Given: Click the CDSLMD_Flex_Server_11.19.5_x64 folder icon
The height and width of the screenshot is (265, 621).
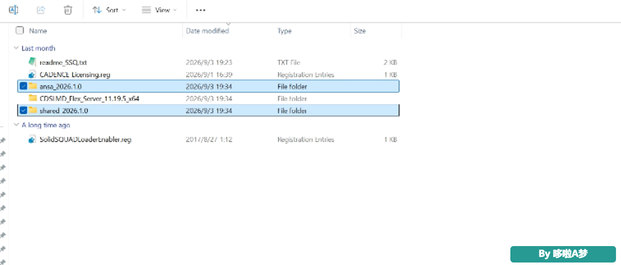Looking at the screenshot, I should (x=33, y=98).
